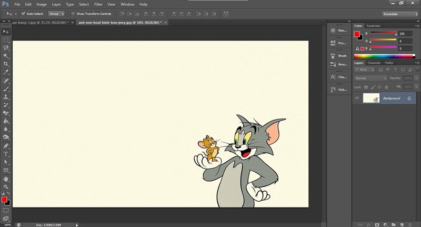
Task: Click the swap foreground and background colors icon
Action: (x=8, y=193)
